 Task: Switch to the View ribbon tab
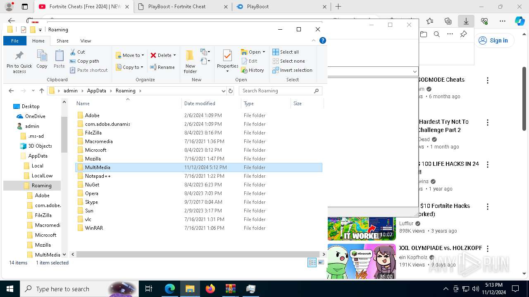[86, 41]
